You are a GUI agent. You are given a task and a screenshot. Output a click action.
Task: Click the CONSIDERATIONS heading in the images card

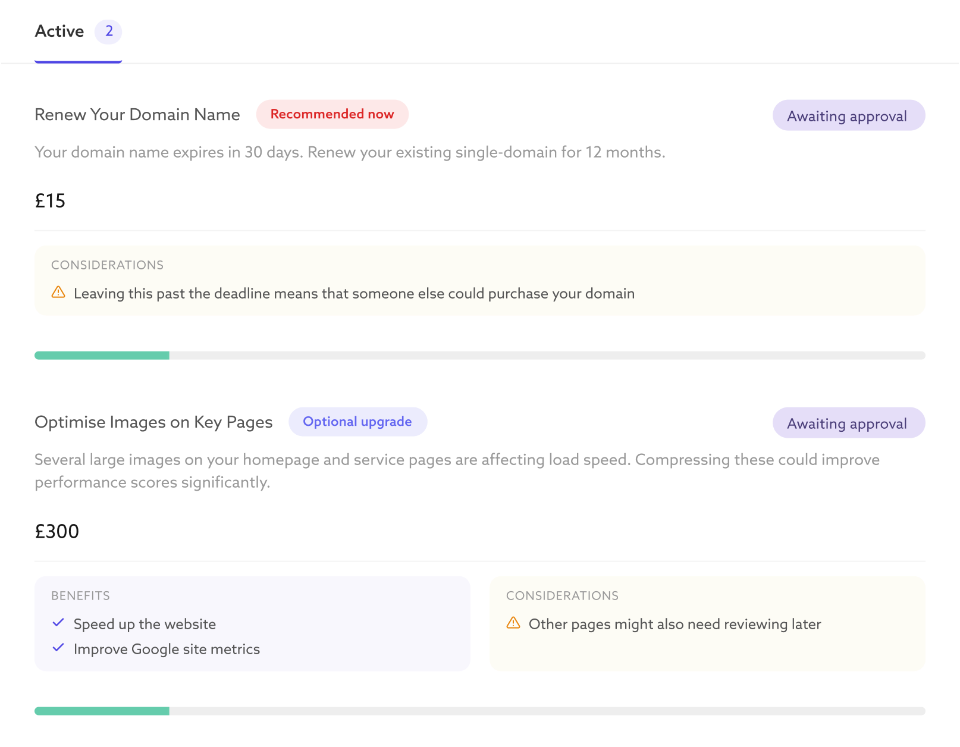tap(562, 596)
